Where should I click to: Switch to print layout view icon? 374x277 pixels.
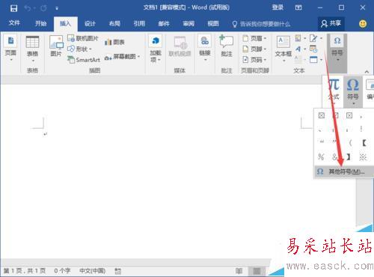coord(257,271)
